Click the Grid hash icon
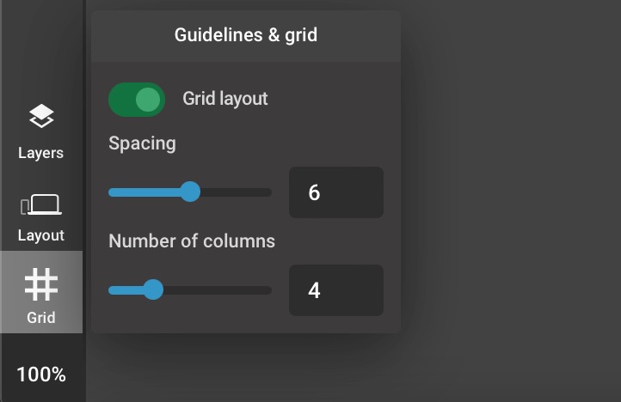Image resolution: width=621 pixels, height=402 pixels. [41, 284]
